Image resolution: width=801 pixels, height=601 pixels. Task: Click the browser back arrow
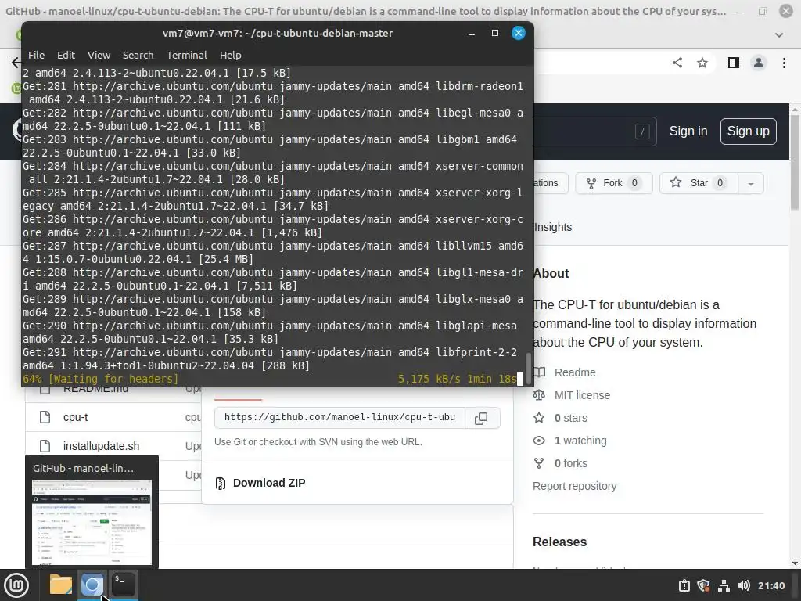pyautogui.click(x=16, y=63)
